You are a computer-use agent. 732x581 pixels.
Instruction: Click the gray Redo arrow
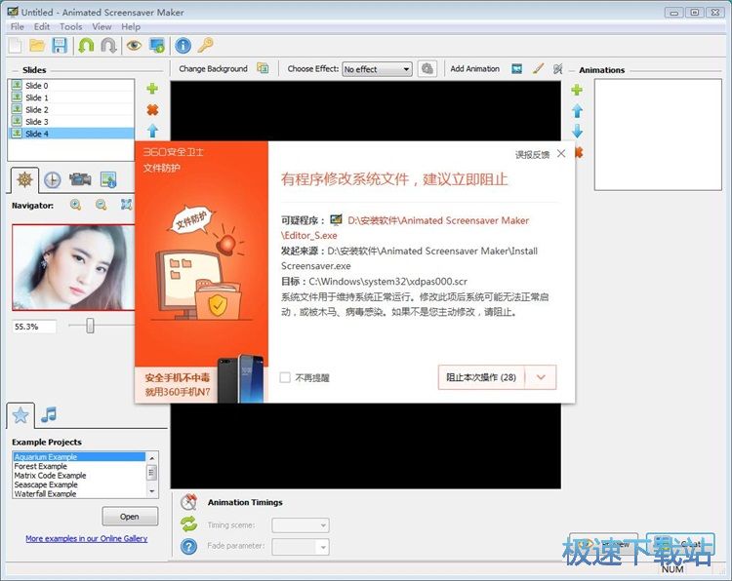[108, 45]
